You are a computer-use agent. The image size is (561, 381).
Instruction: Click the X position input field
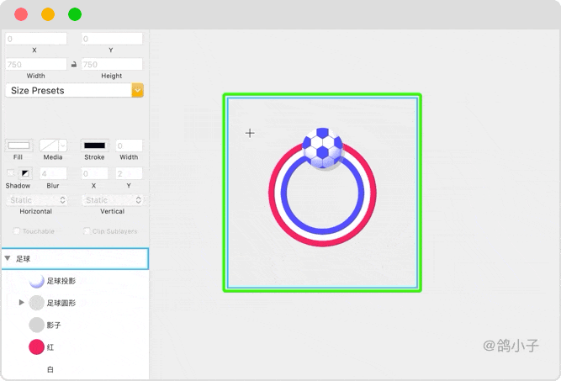pos(36,39)
